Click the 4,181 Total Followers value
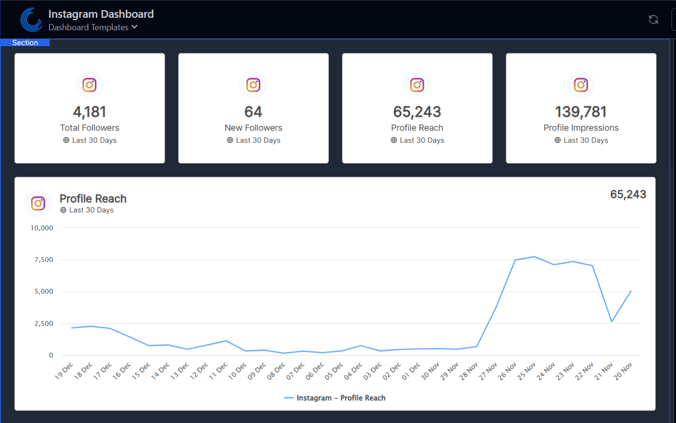Viewport: 676px width, 423px height. pyautogui.click(x=89, y=112)
